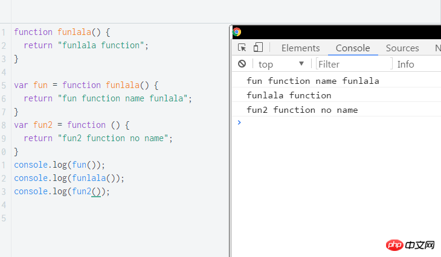Click the string "fun2 function no name" in code

pos(113,138)
